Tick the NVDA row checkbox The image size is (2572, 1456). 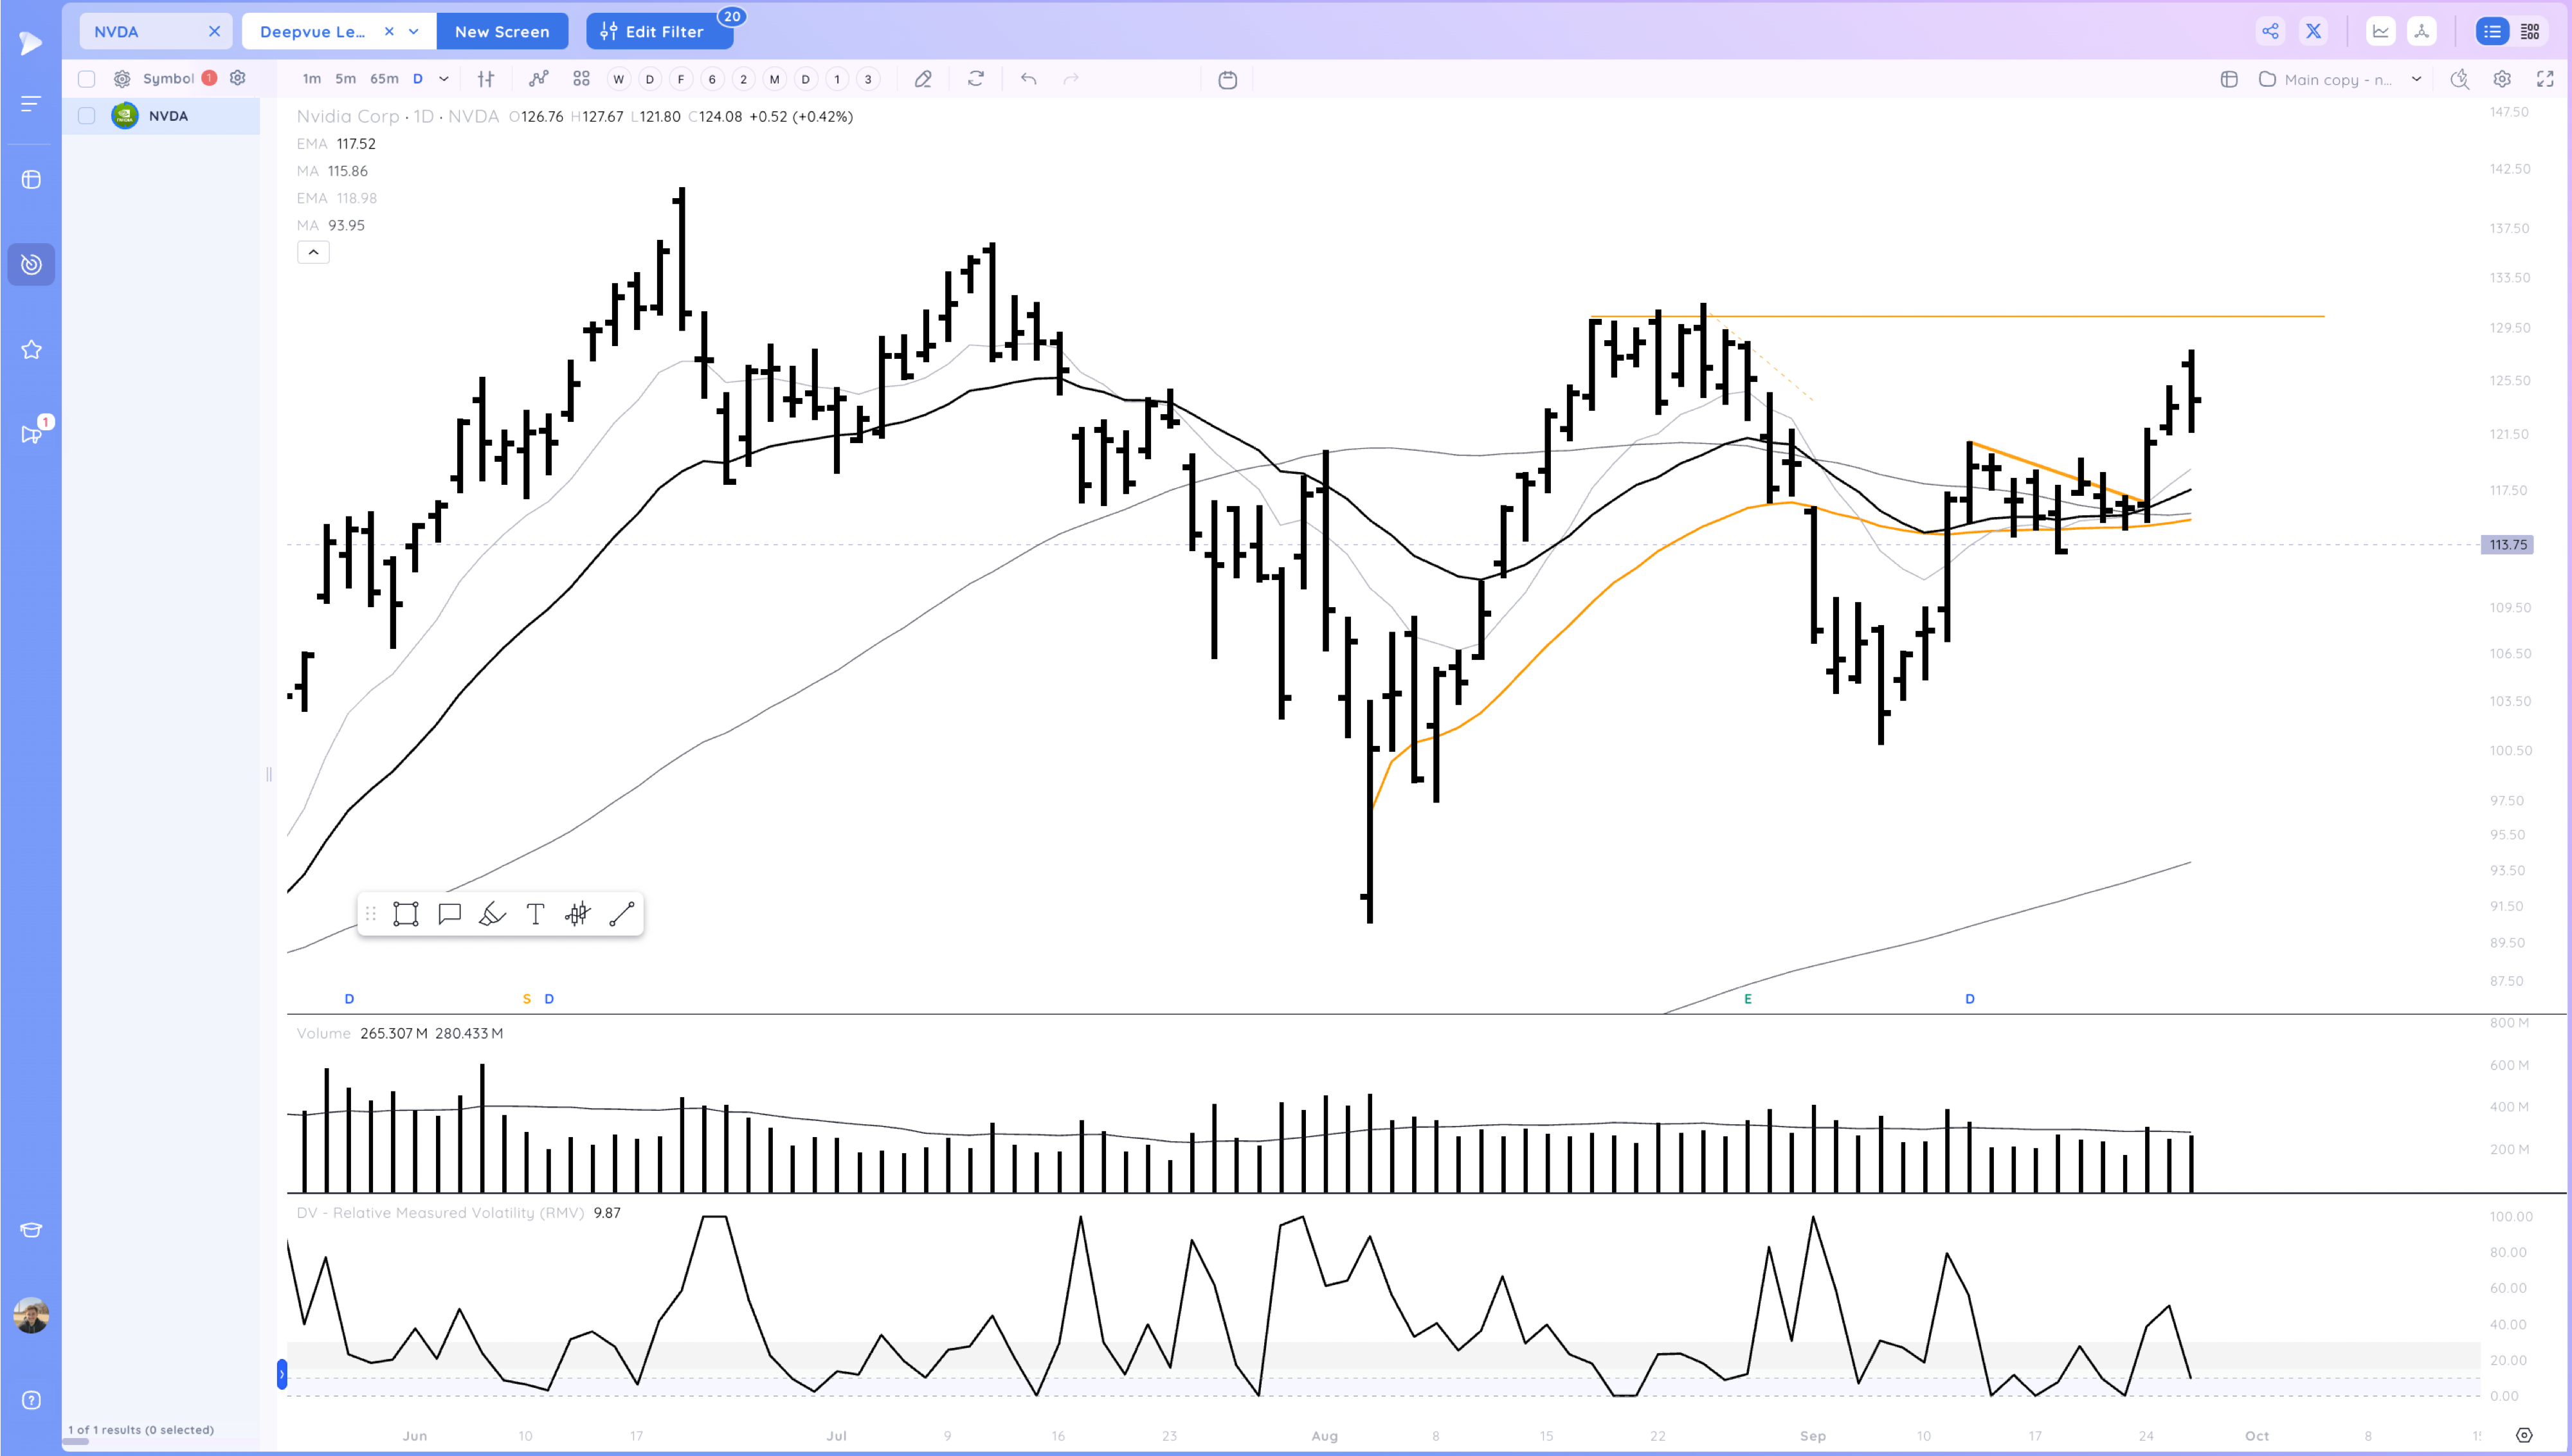click(87, 116)
